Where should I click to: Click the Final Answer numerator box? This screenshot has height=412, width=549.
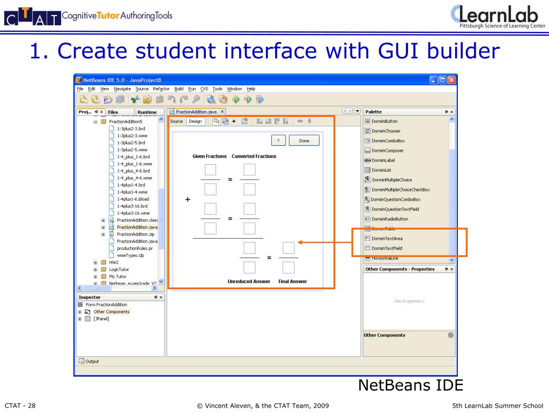(288, 248)
